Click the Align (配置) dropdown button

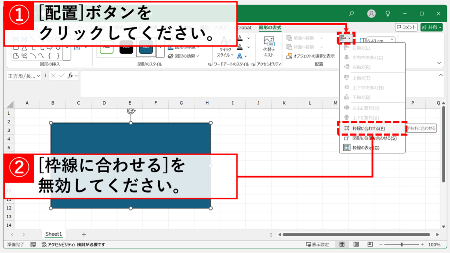[x=346, y=38]
